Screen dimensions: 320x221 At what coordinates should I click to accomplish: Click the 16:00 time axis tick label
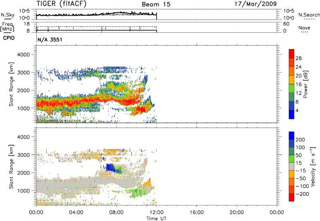click(x=196, y=213)
